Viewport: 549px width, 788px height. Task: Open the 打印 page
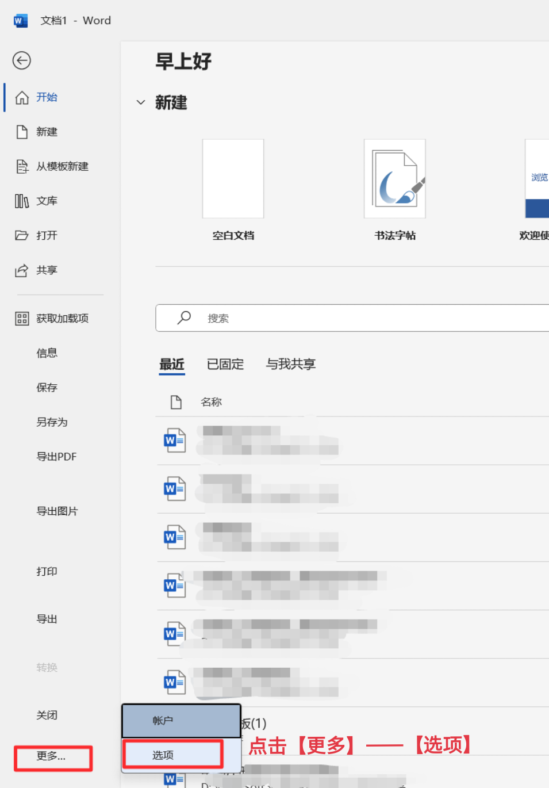coord(47,571)
